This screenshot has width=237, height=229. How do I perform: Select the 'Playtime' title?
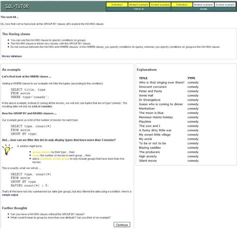coord(145,121)
